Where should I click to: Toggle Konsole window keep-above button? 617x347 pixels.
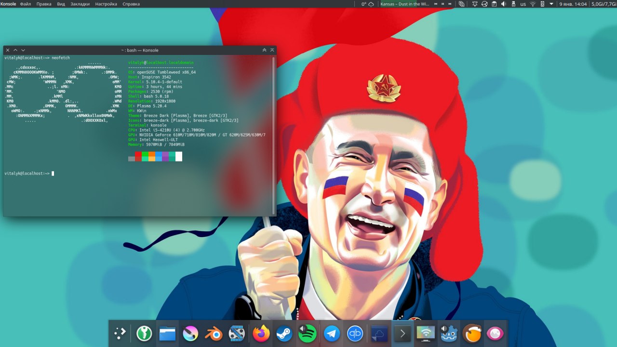click(264, 50)
